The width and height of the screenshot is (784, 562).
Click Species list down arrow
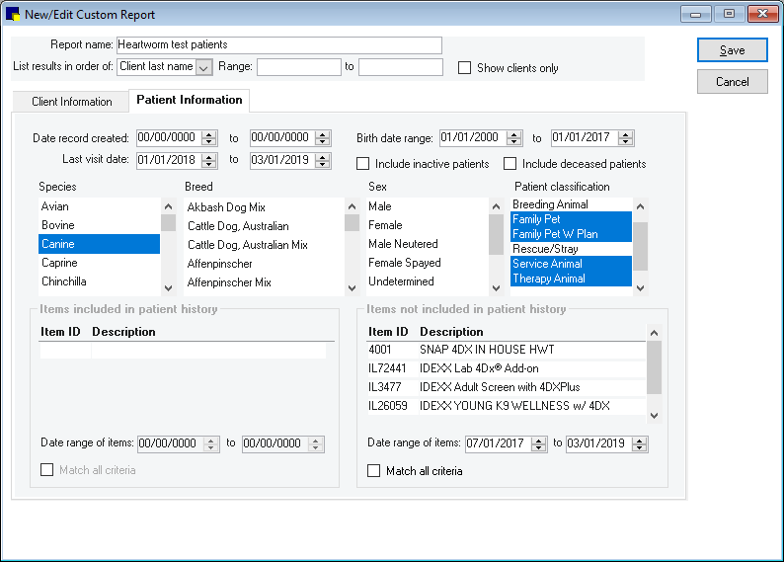click(169, 288)
